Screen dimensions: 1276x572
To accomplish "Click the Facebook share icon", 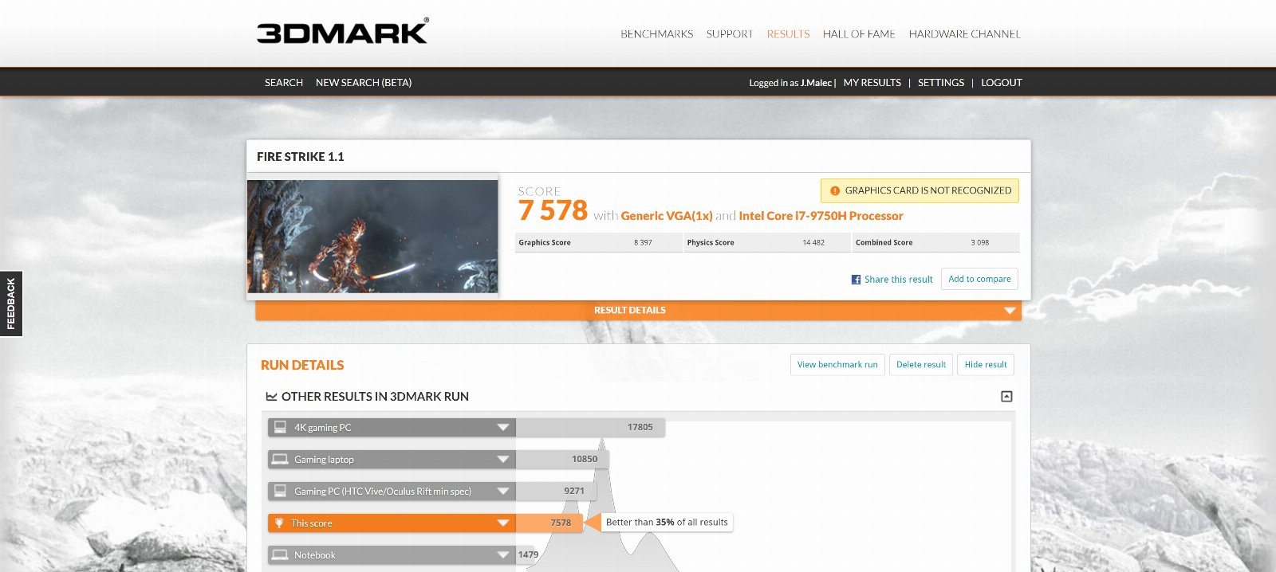I will click(x=856, y=280).
